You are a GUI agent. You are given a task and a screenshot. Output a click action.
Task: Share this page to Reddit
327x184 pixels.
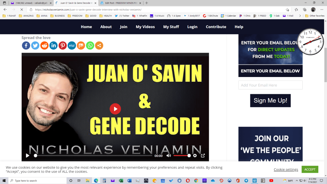click(x=44, y=46)
